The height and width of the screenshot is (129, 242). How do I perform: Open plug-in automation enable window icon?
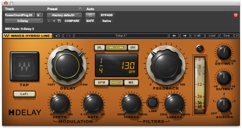tap(90, 15)
